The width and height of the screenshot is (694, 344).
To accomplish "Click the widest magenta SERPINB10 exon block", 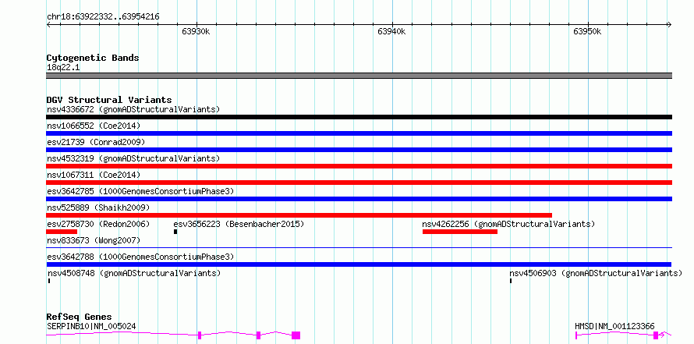I will click(x=296, y=335).
